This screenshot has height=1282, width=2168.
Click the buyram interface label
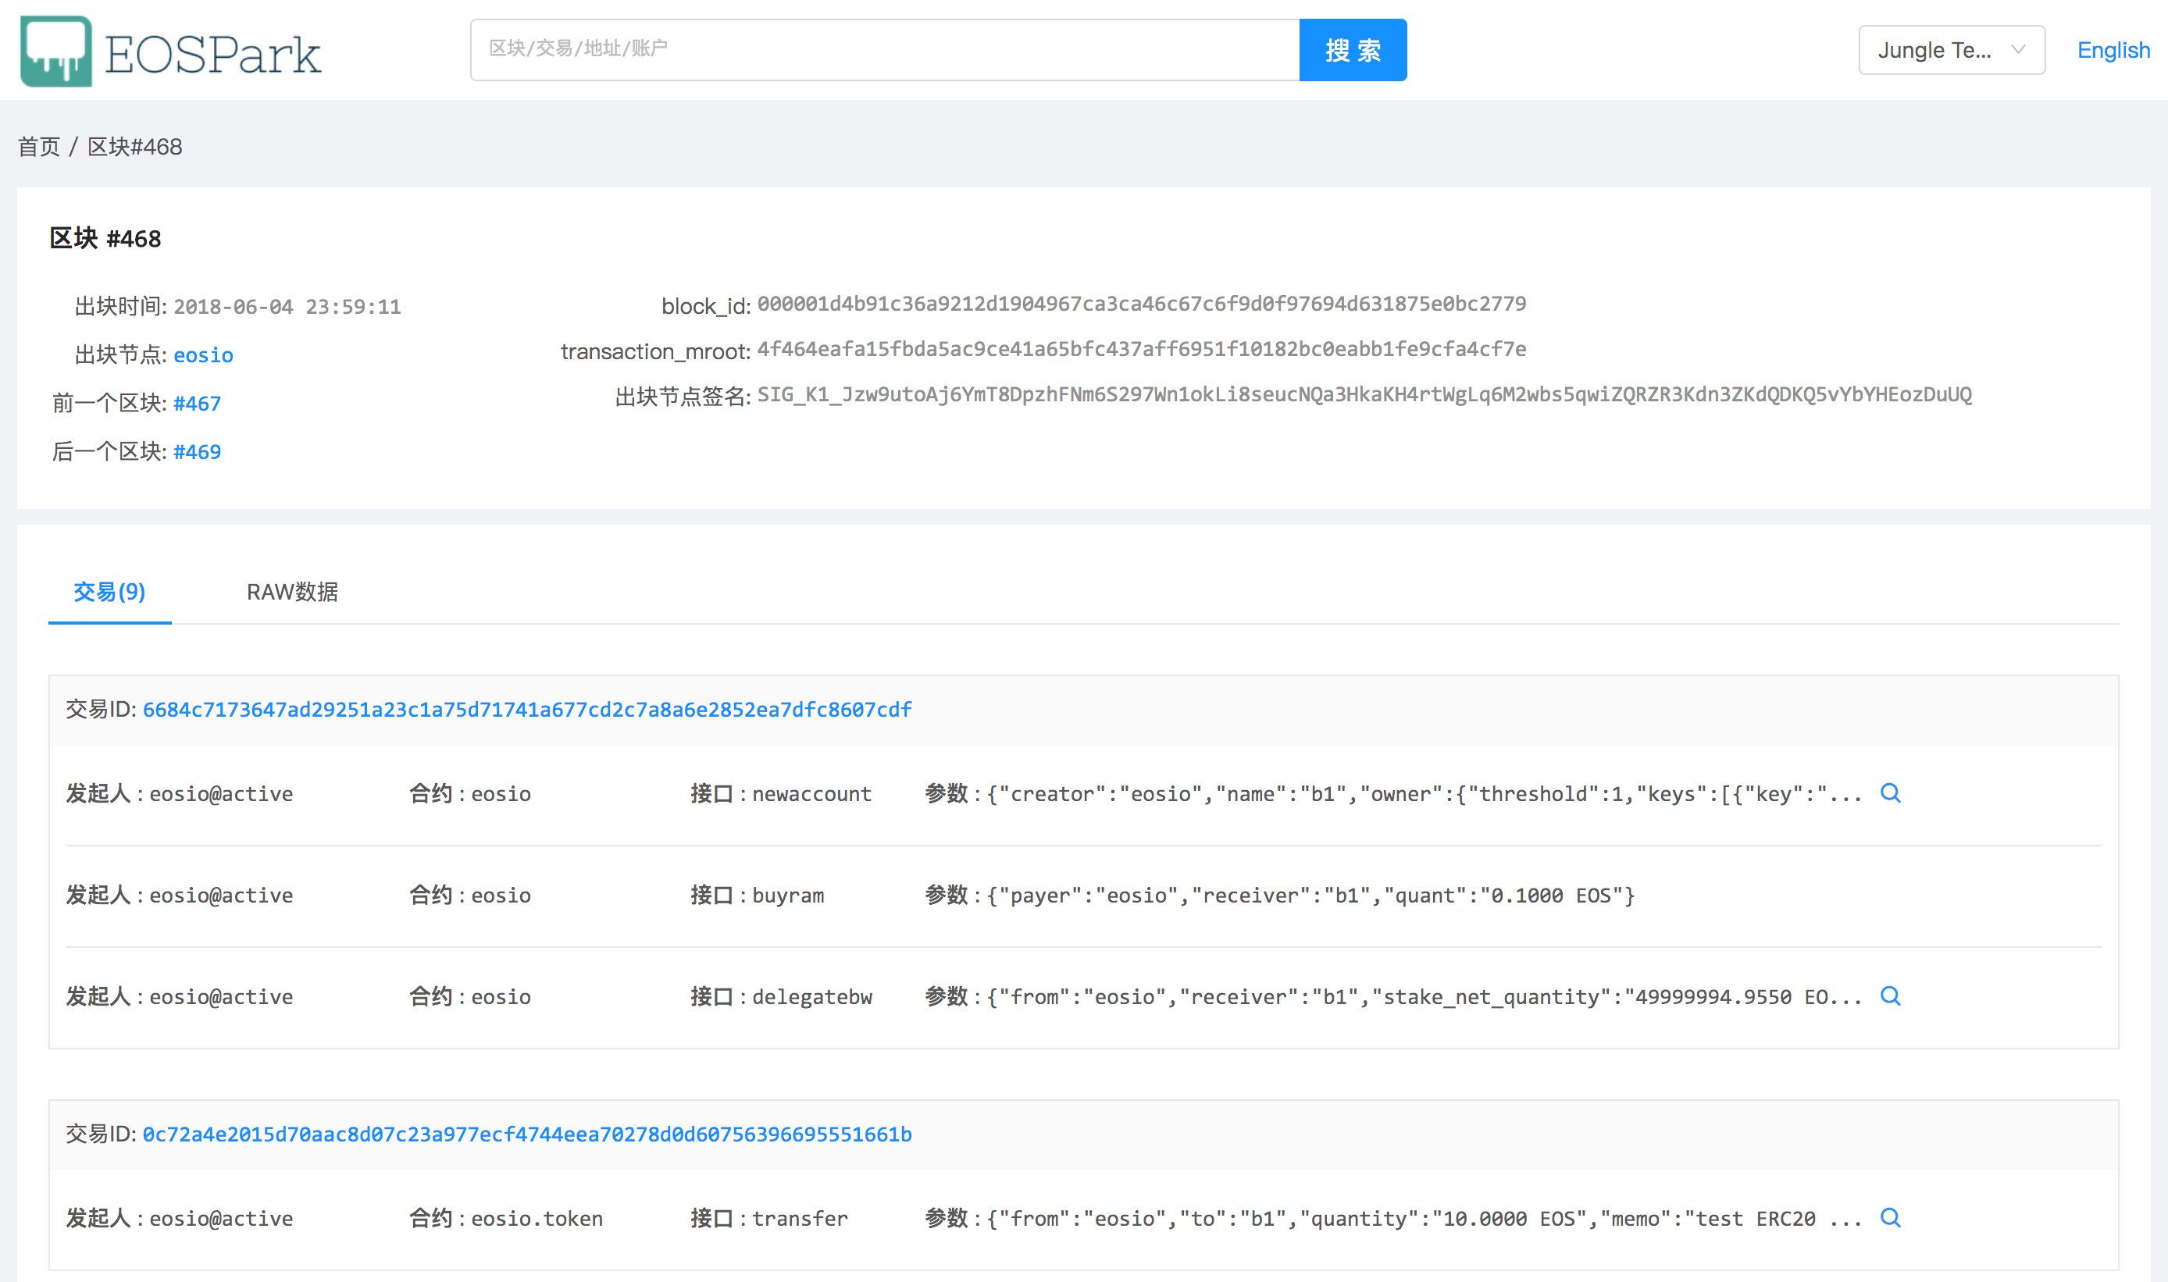(x=788, y=895)
